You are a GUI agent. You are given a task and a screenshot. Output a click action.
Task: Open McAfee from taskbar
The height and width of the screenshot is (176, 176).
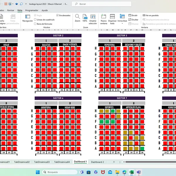103,172
